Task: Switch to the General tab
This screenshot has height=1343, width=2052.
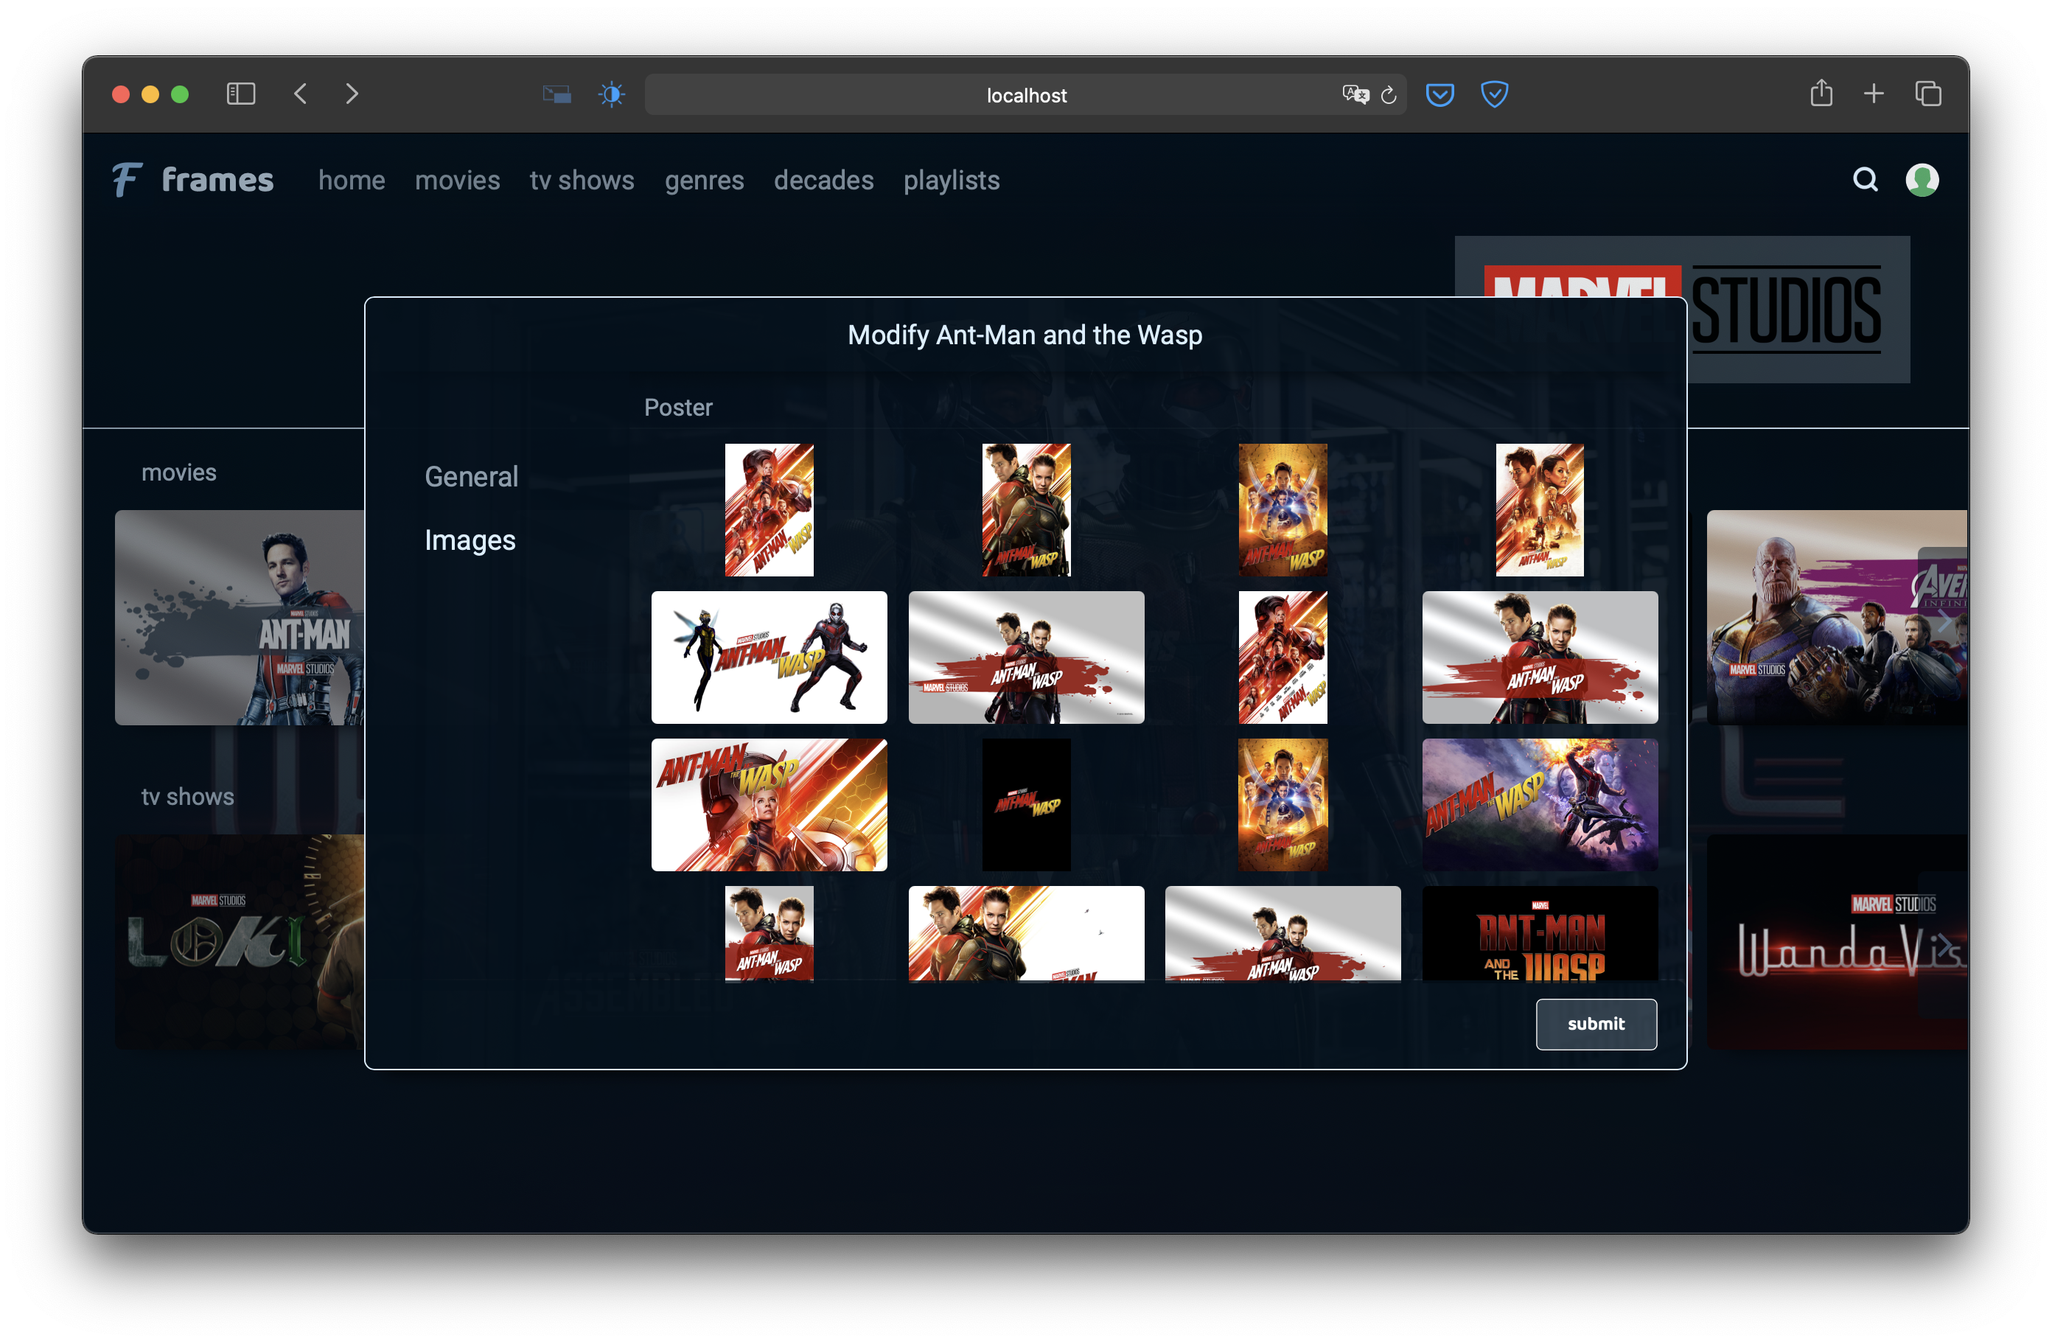Action: pyautogui.click(x=472, y=476)
